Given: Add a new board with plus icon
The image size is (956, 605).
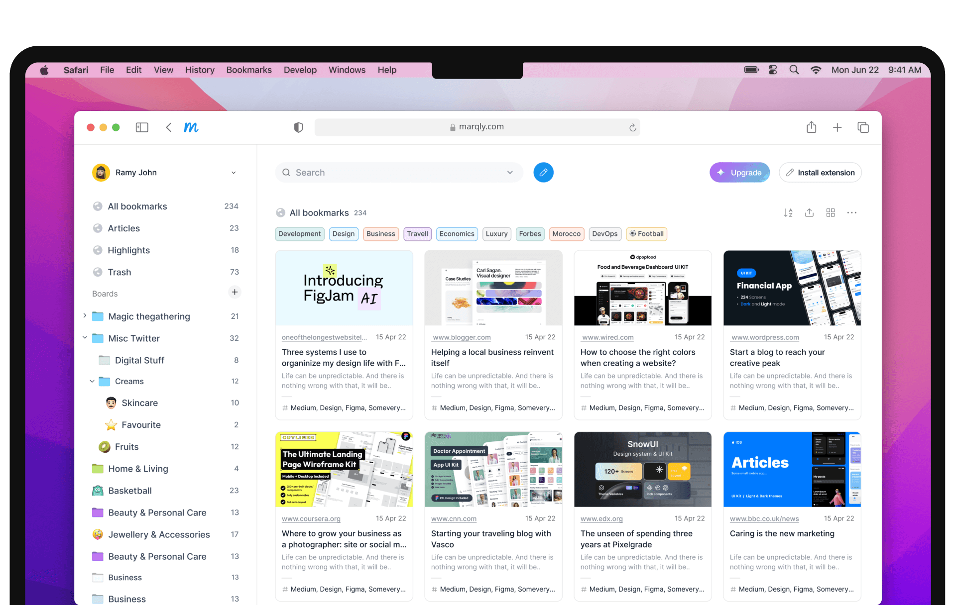Looking at the screenshot, I should [x=235, y=293].
